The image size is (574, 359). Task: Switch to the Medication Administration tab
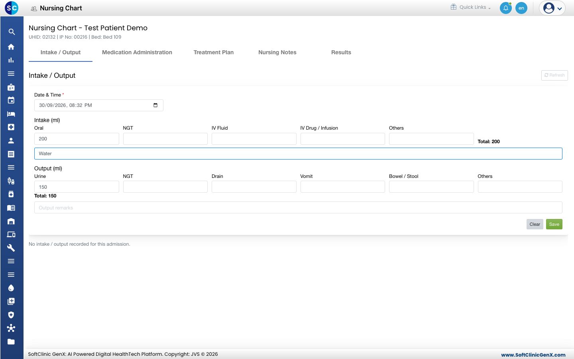pyautogui.click(x=137, y=52)
